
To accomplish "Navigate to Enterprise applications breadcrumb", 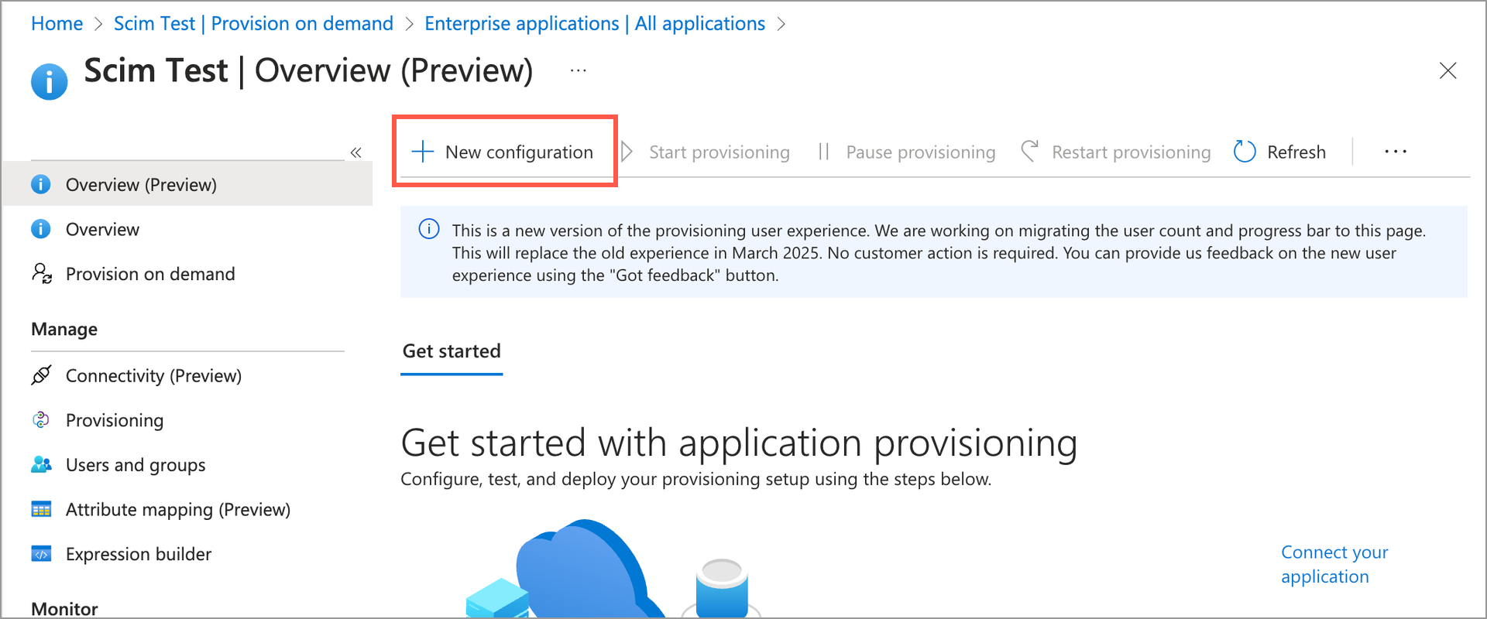I will coord(594,24).
